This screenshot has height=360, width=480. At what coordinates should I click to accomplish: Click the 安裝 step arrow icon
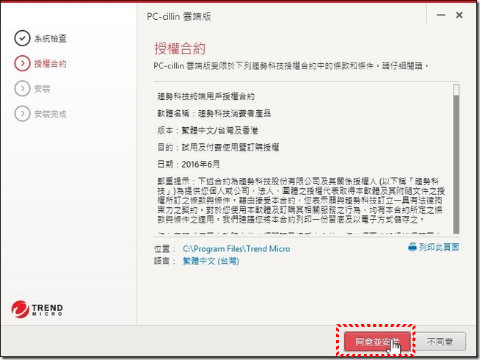coord(22,89)
